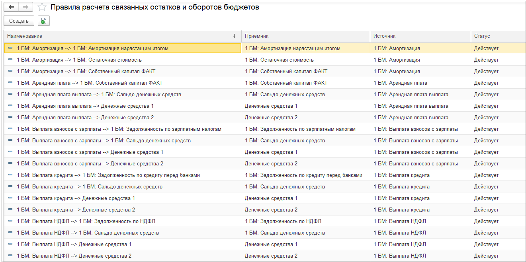Click the sort arrow in the Наименование header
The image size is (526, 262).
234,36
